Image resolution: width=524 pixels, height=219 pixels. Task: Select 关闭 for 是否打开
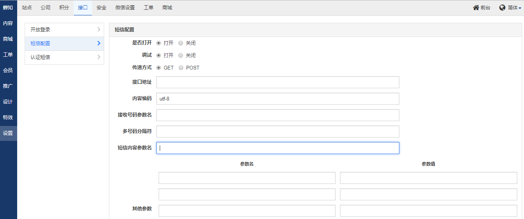click(x=181, y=43)
